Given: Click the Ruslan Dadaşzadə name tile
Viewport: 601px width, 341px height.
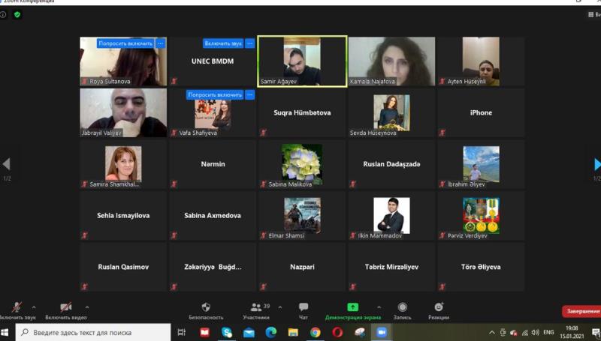Looking at the screenshot, I should [391, 164].
